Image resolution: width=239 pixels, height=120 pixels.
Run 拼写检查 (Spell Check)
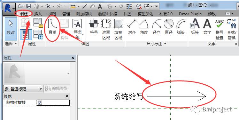point(219,29)
